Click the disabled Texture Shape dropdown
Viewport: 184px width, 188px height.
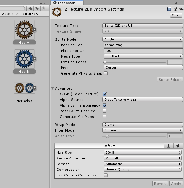point(143,31)
